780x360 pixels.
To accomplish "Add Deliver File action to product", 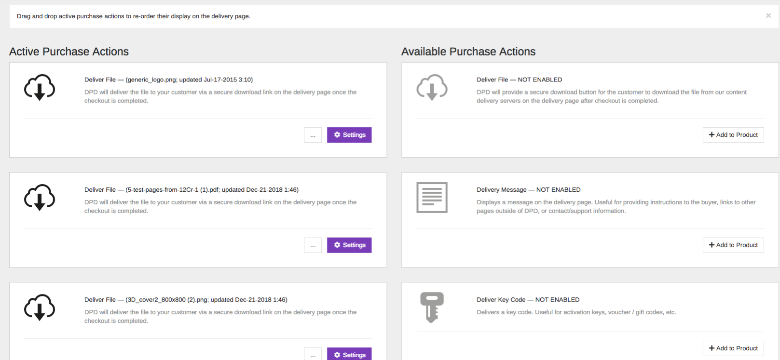I will tap(733, 135).
